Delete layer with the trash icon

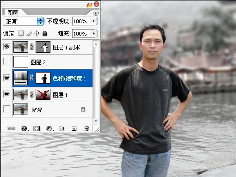[87, 128]
